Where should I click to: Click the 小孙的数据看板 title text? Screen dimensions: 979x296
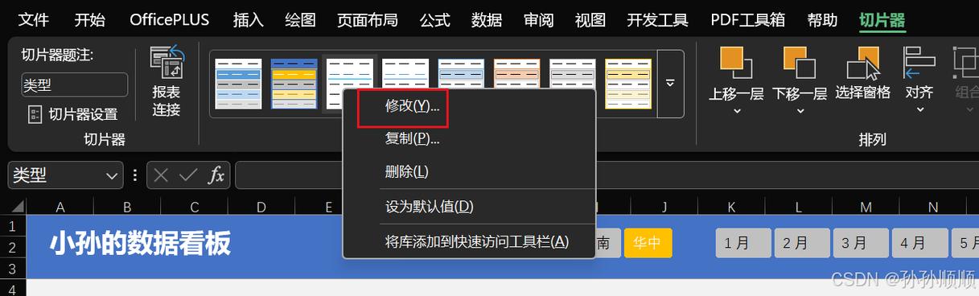(x=141, y=243)
